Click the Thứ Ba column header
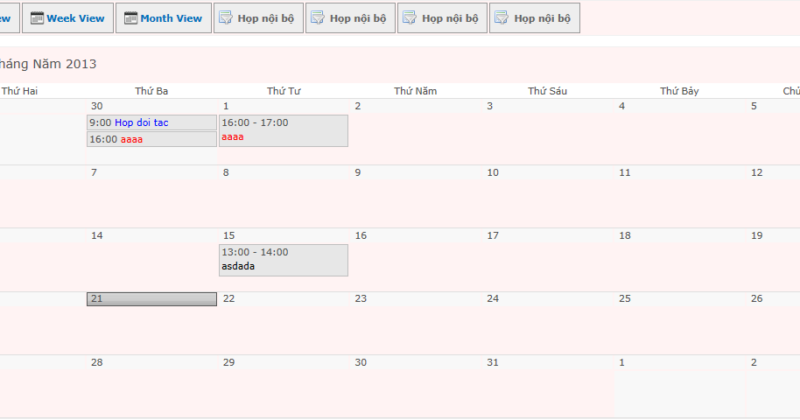The image size is (800, 420). [151, 91]
